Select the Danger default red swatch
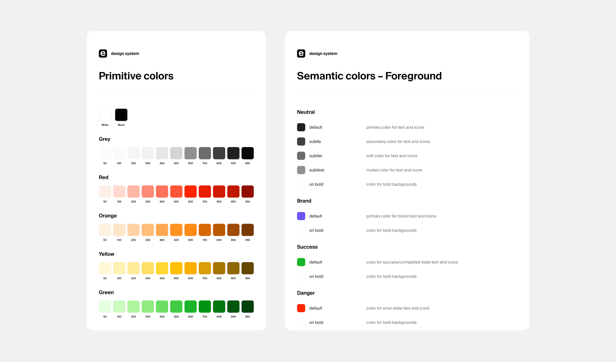 pyautogui.click(x=301, y=308)
